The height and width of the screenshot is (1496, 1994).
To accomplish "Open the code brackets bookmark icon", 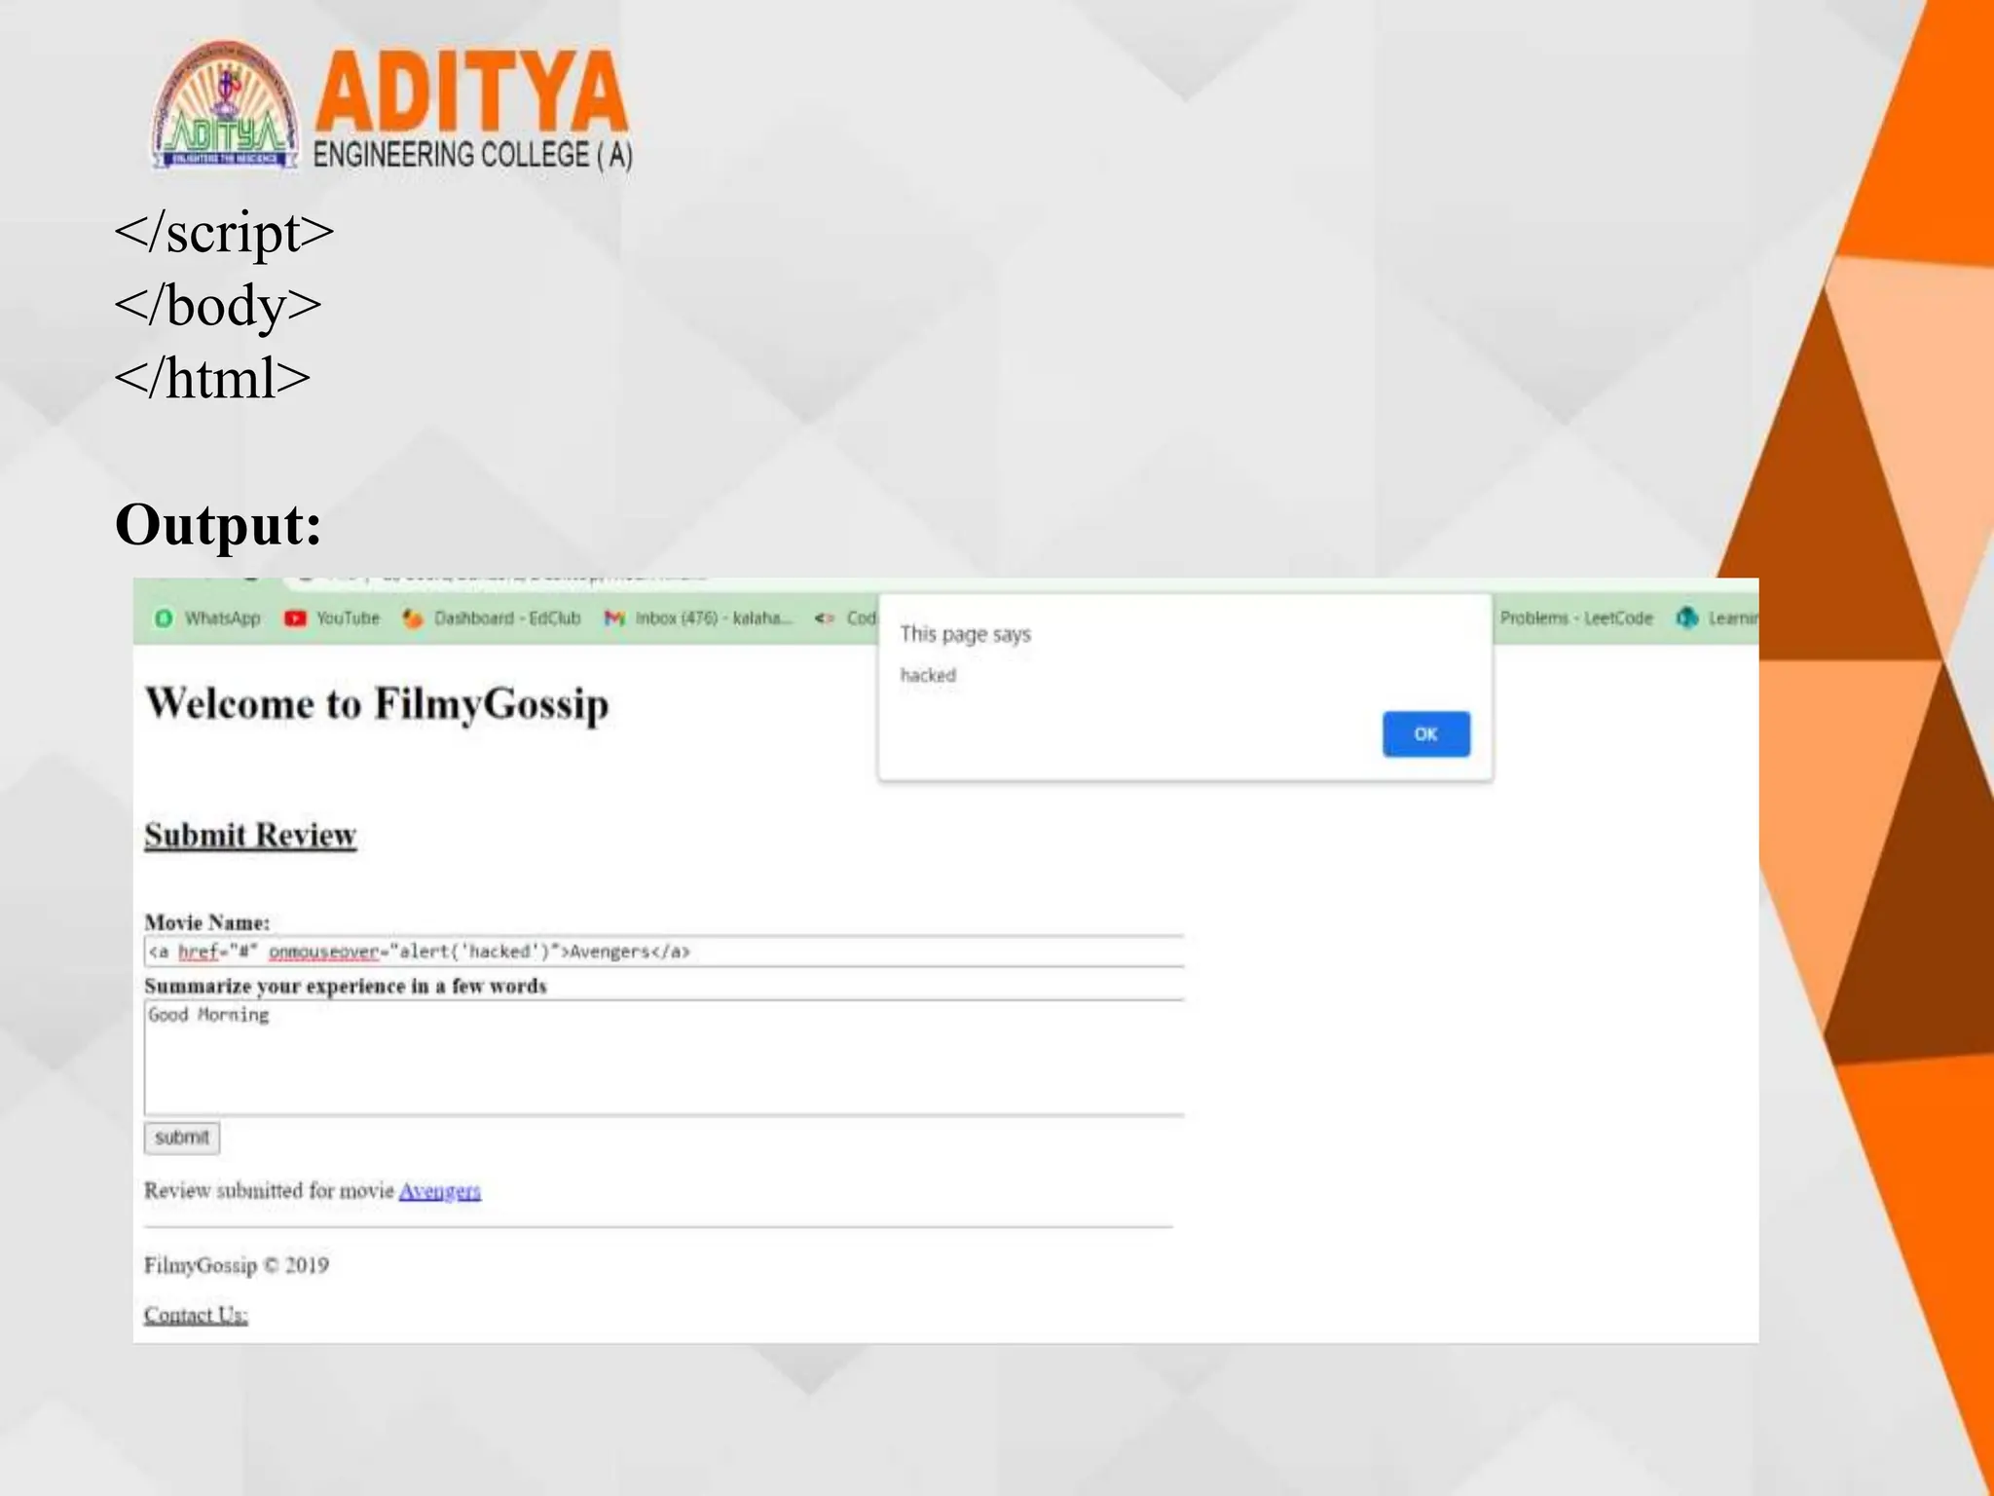I will pyautogui.click(x=825, y=618).
